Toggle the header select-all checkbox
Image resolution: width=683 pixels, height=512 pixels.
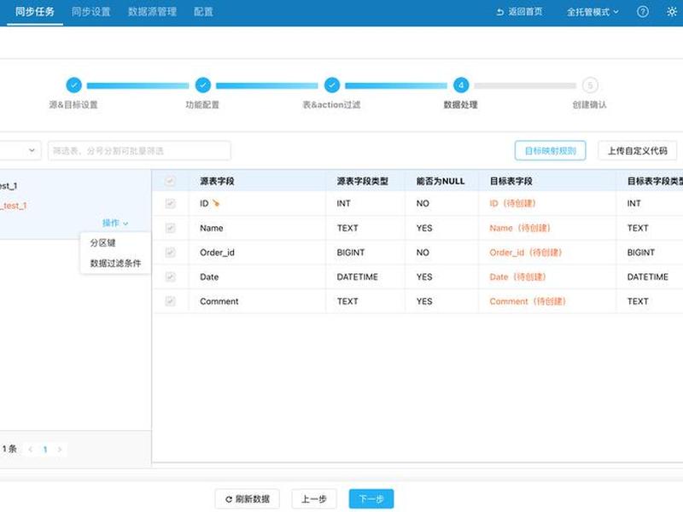point(170,181)
